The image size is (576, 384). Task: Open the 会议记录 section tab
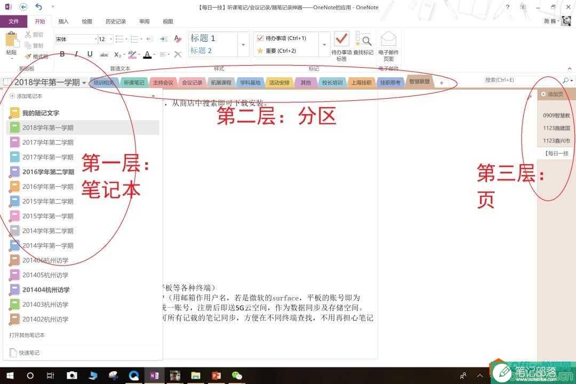pos(192,83)
